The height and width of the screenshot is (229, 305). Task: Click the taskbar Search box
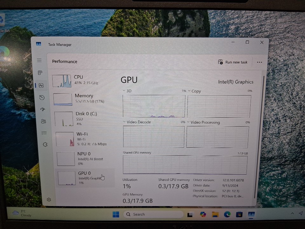coord(152,214)
